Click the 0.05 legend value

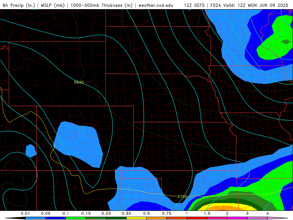click(x=45, y=213)
